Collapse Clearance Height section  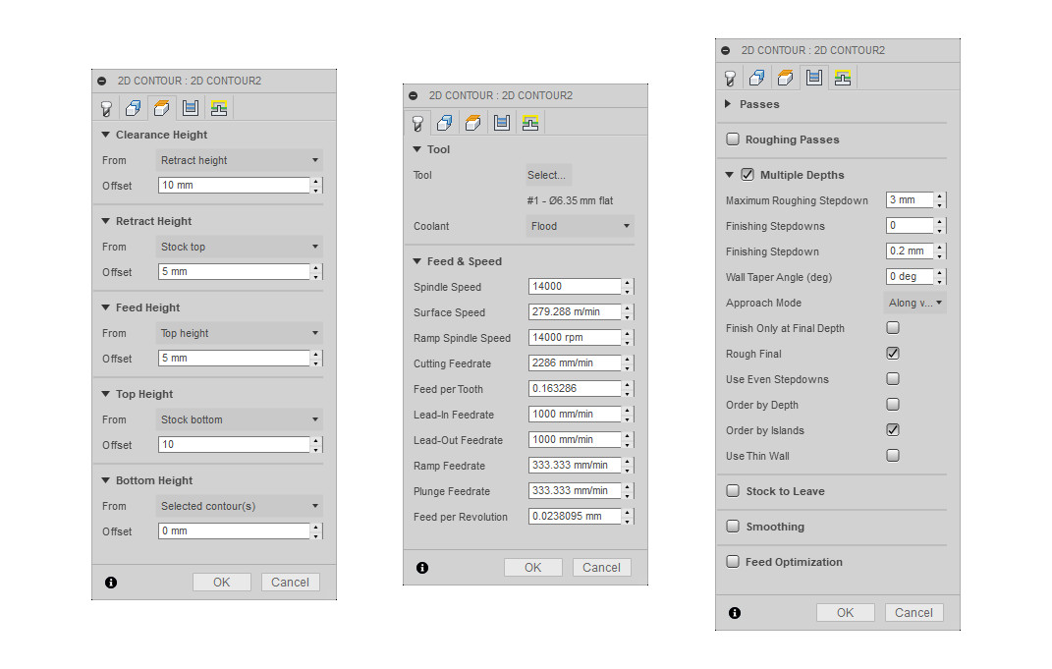(x=105, y=135)
